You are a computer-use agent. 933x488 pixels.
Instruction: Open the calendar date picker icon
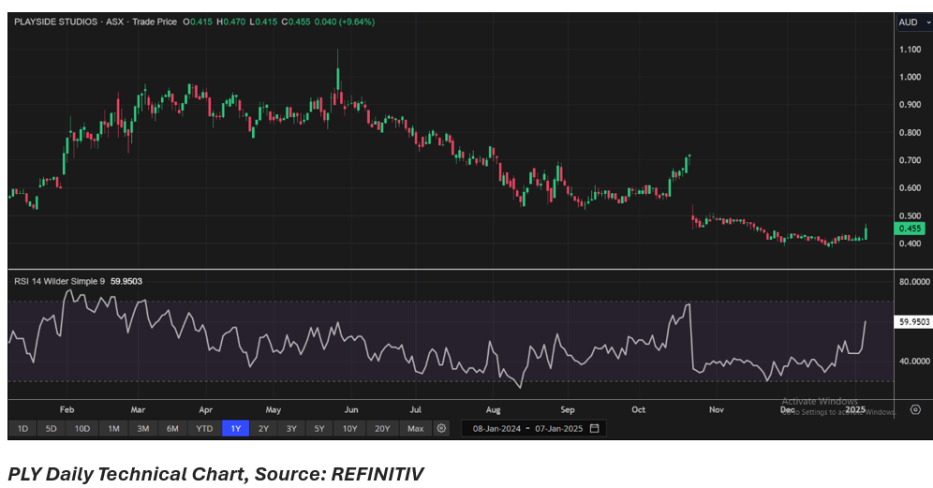[595, 428]
